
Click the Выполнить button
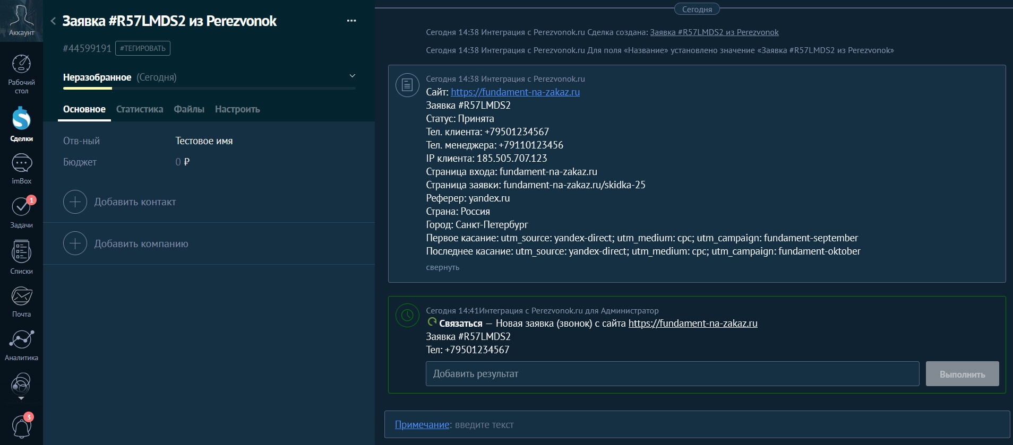(x=962, y=374)
